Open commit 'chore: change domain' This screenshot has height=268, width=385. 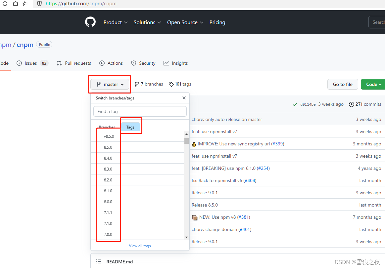click(x=215, y=230)
